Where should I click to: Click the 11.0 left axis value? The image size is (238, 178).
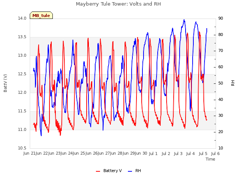tap(22, 130)
